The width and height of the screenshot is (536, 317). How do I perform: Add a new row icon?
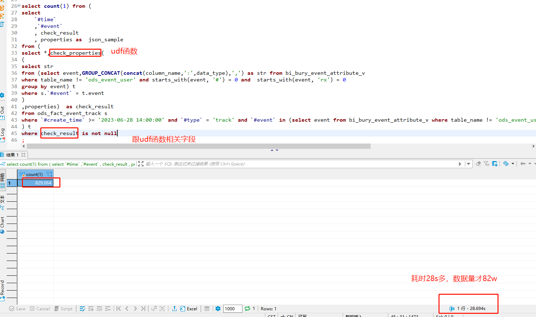pos(91,309)
